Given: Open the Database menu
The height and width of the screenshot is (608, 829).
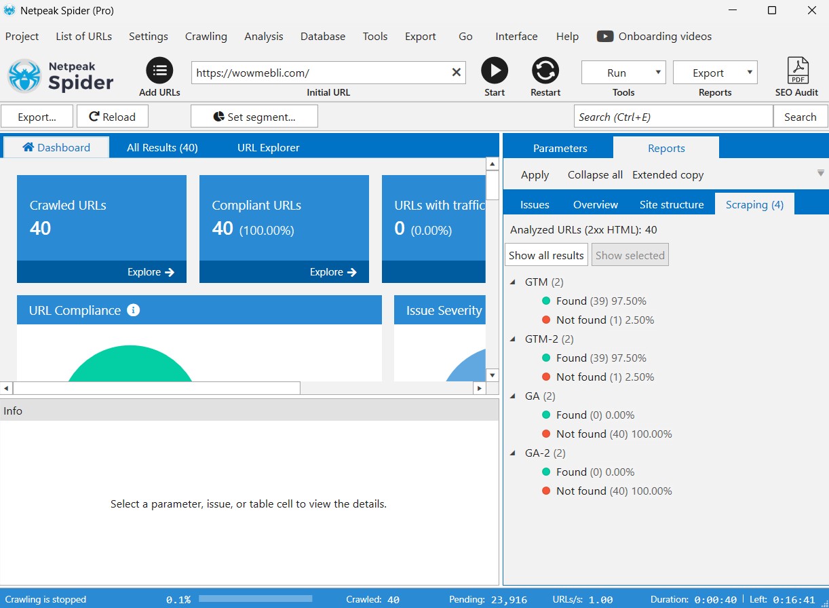Looking at the screenshot, I should (x=323, y=37).
